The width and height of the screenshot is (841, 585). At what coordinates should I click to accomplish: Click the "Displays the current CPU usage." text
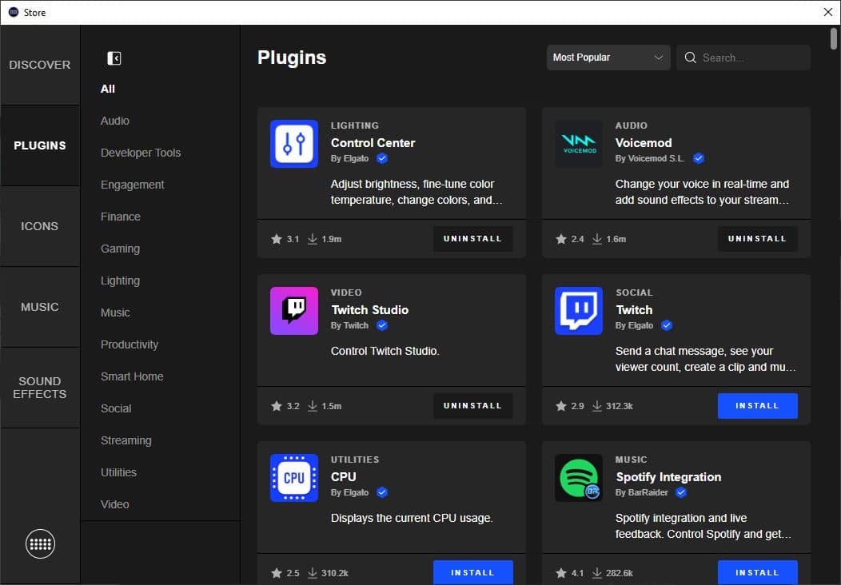coord(412,518)
